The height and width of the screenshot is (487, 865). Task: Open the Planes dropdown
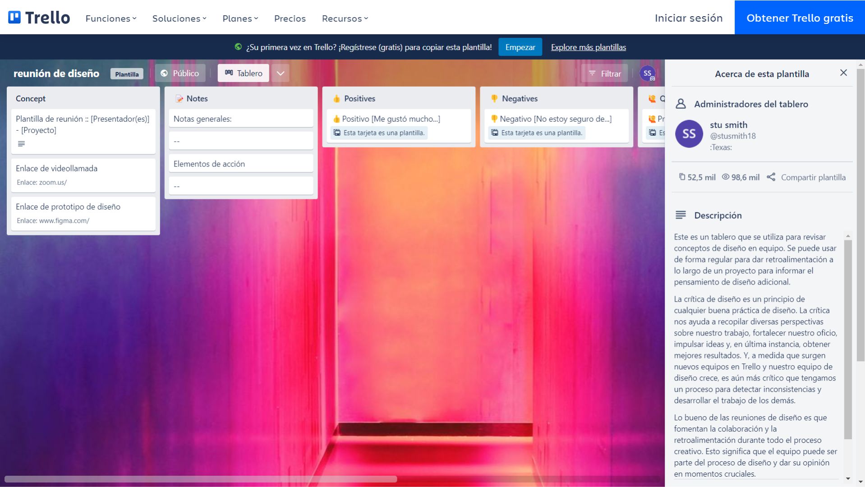coord(240,18)
